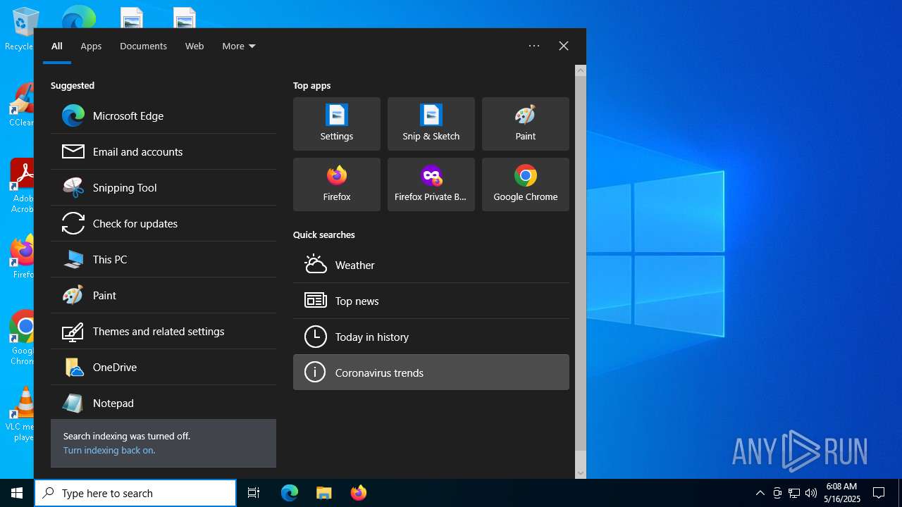Open volume control in system tray

(811, 493)
